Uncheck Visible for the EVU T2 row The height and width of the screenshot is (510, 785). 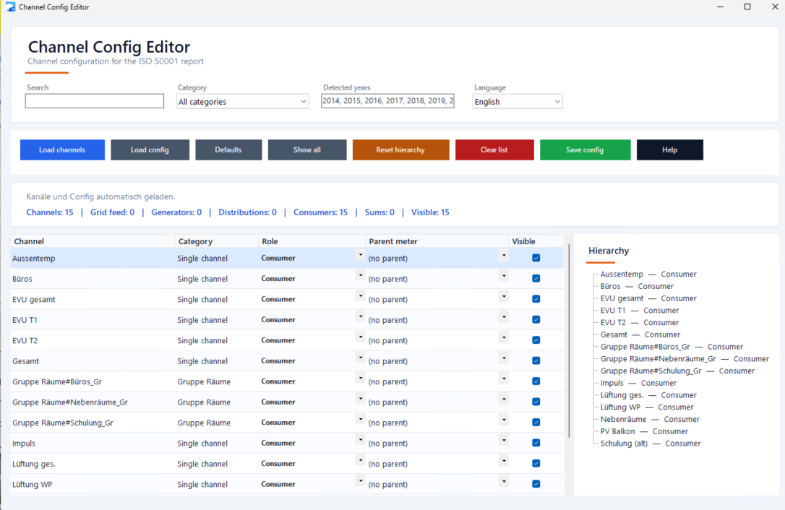click(536, 340)
